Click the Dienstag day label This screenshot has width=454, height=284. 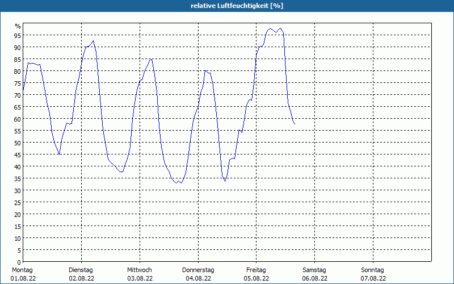pyautogui.click(x=81, y=270)
